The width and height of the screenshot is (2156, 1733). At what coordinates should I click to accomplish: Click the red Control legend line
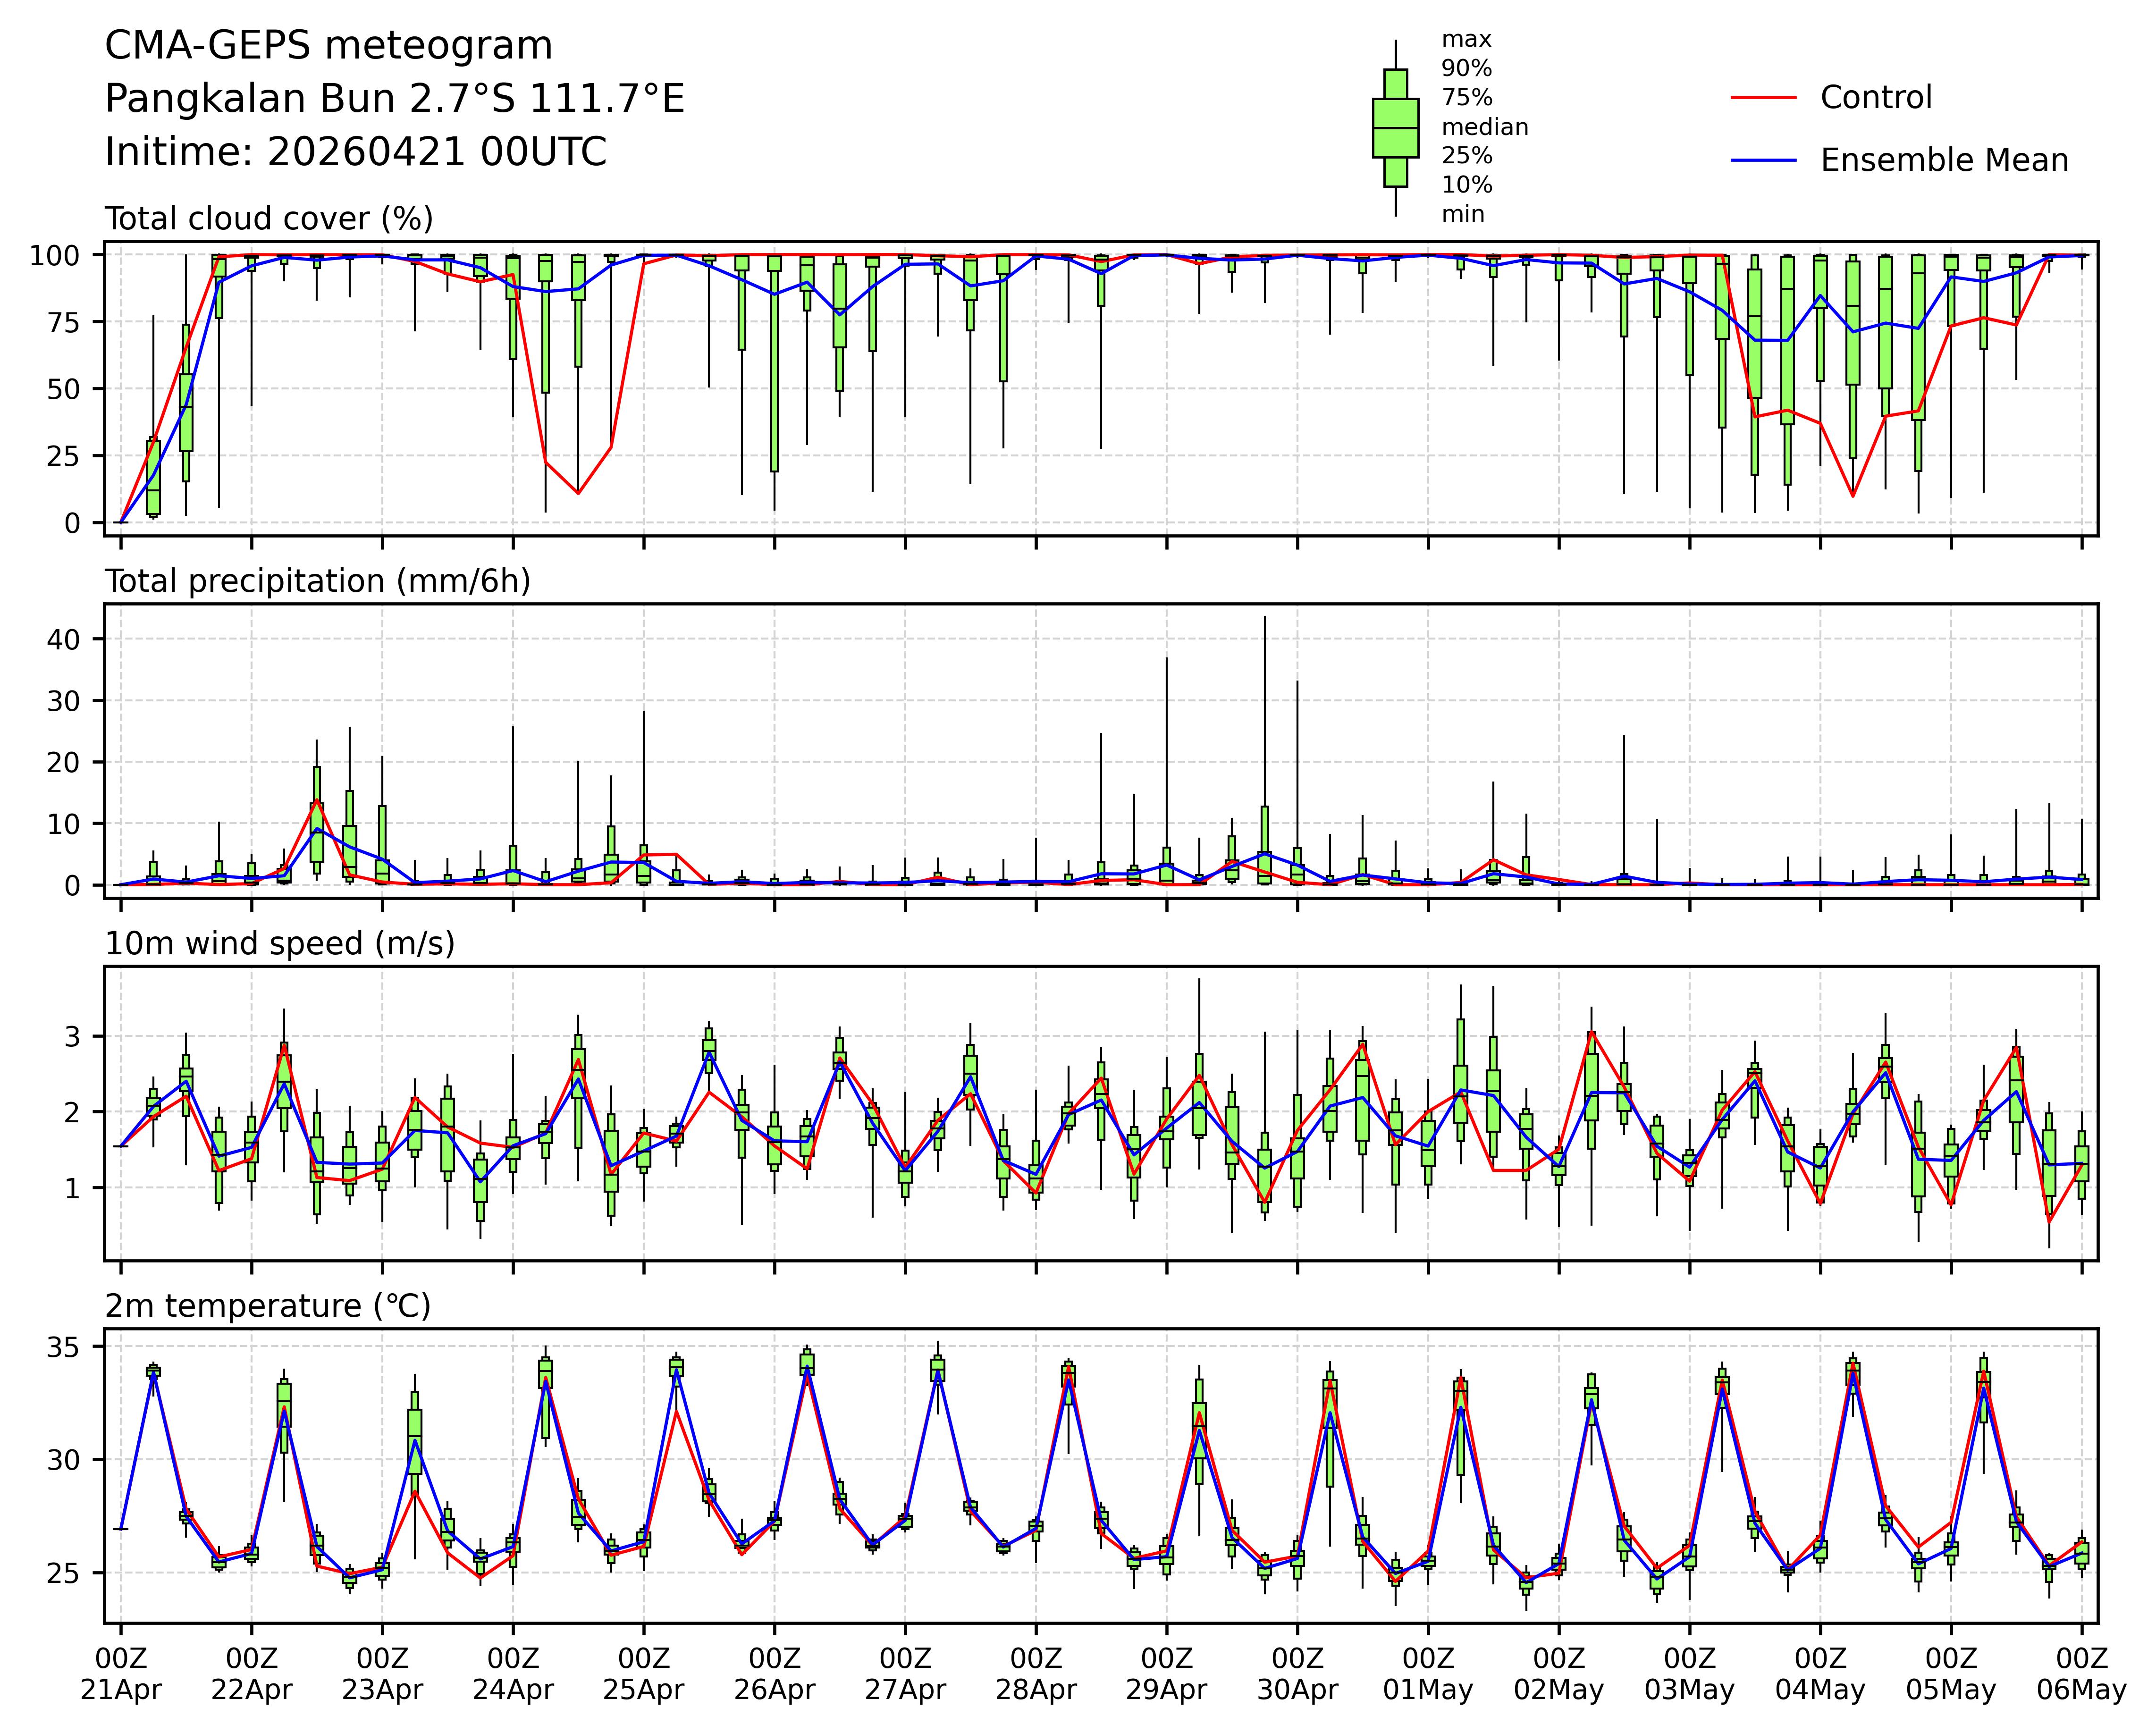click(1763, 98)
